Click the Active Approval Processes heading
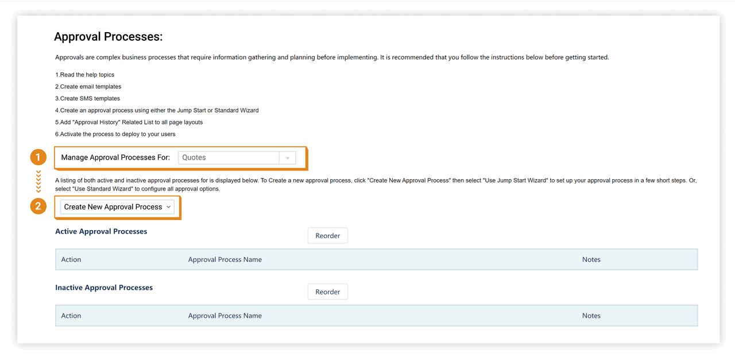The image size is (735, 357). coord(101,231)
